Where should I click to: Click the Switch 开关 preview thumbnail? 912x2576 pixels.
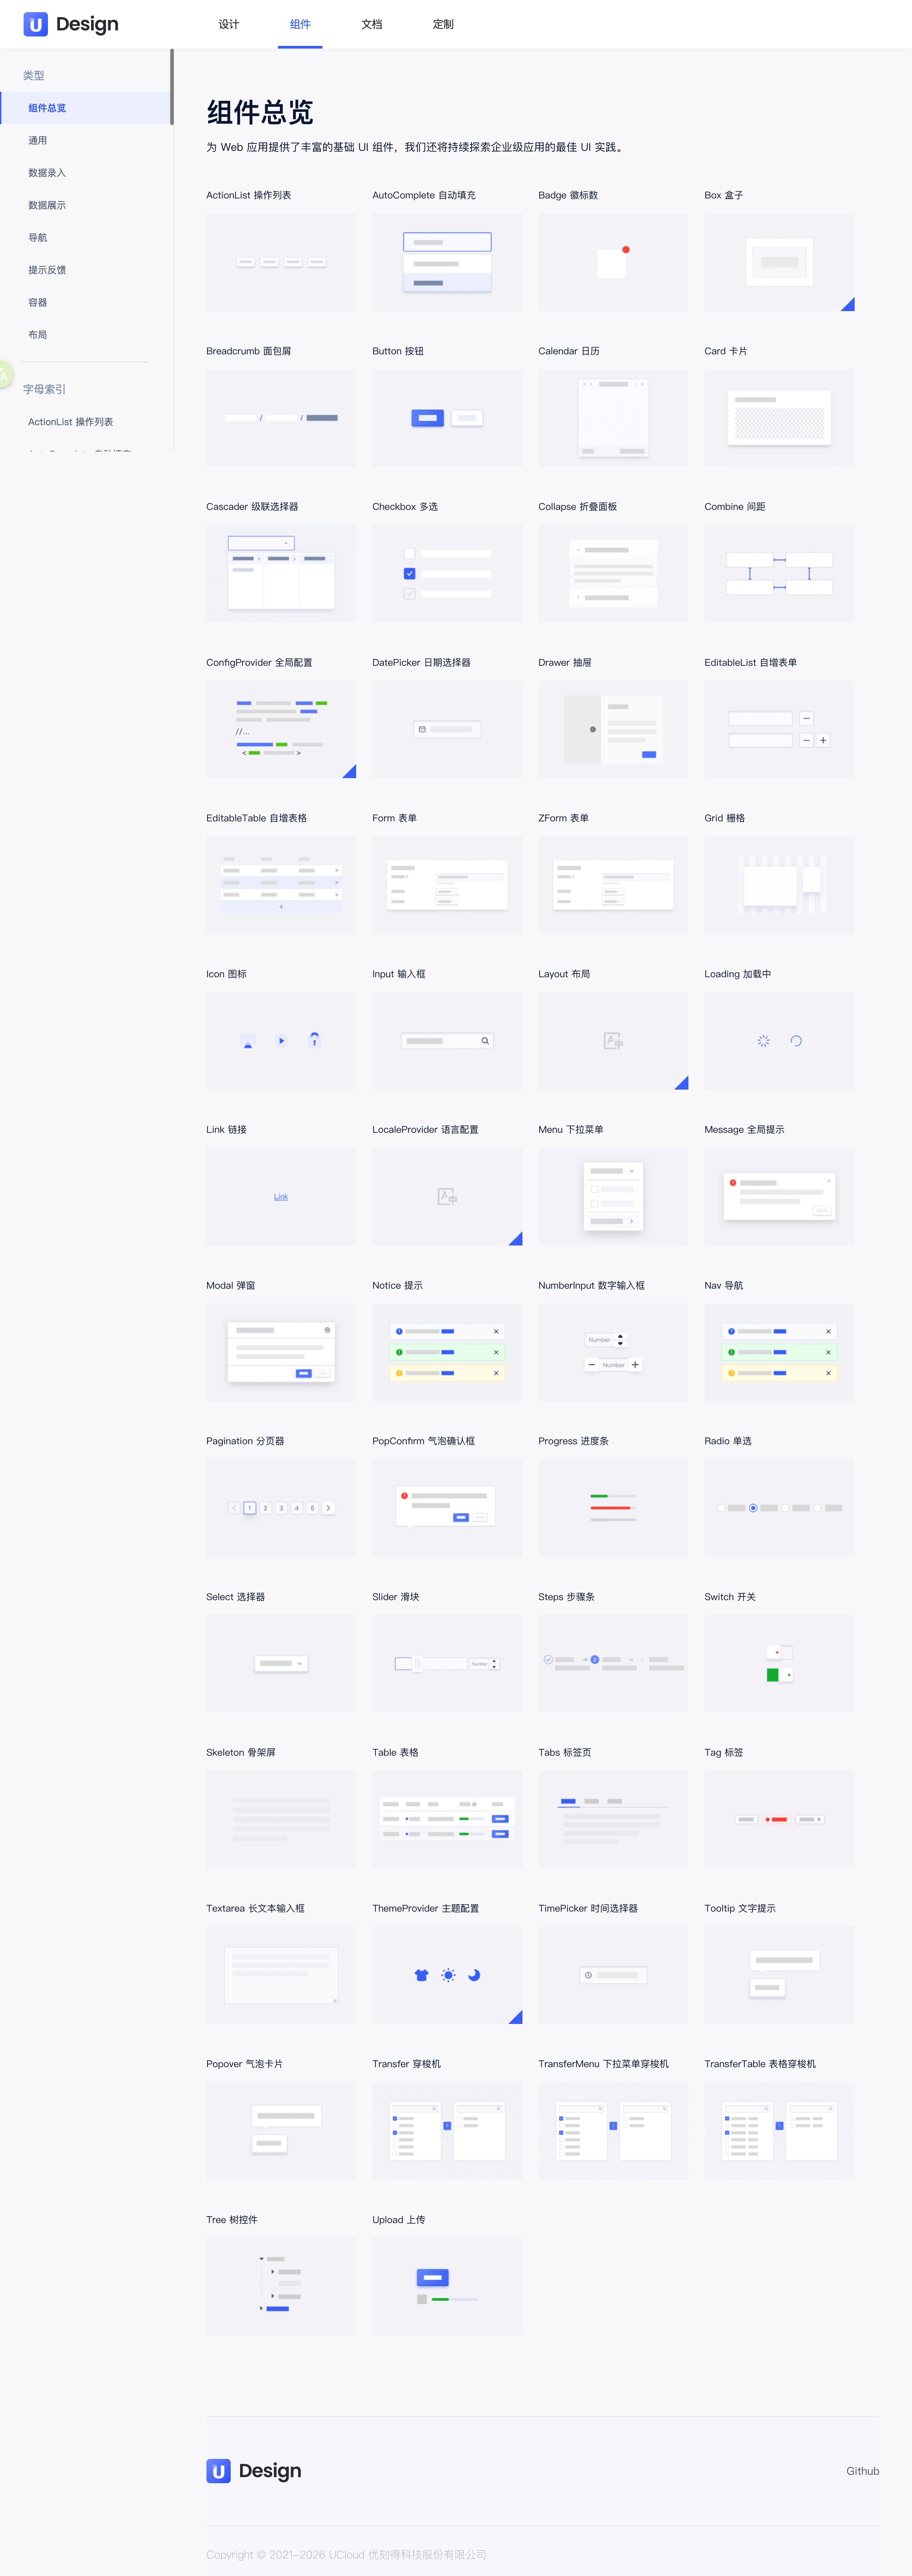coord(779,1664)
